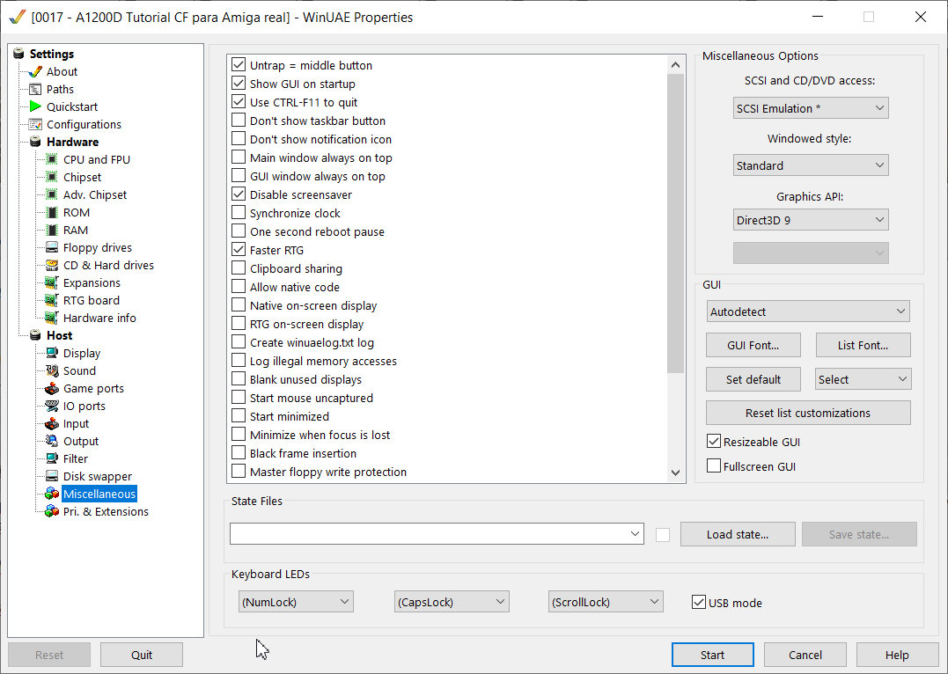Toggle Faster RTG checkbox
This screenshot has width=948, height=674.
pyautogui.click(x=239, y=250)
